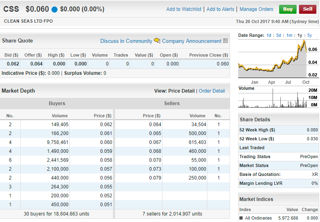Click the green Buy button
Image resolution: width=320 pixels, height=222 pixels.
288,9
